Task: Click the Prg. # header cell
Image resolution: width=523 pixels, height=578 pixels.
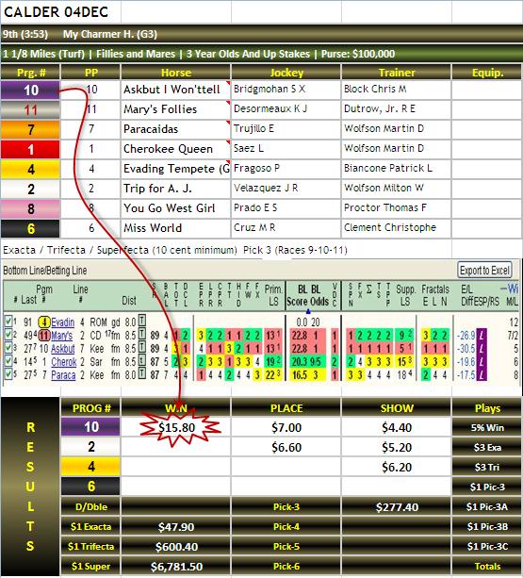Action: [30, 73]
